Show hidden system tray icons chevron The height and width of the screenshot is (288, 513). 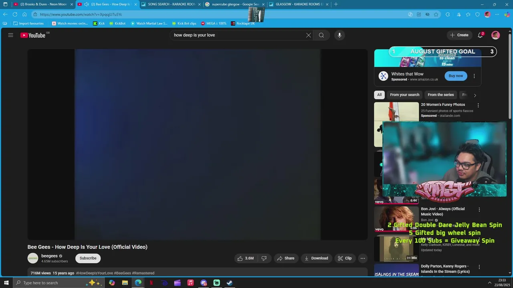(x=489, y=283)
